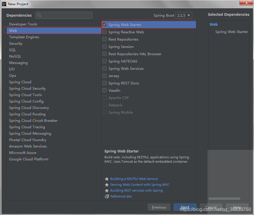This screenshot has width=254, height=215.
Task: Check the Jersey checkbox
Action: [x=104, y=76]
